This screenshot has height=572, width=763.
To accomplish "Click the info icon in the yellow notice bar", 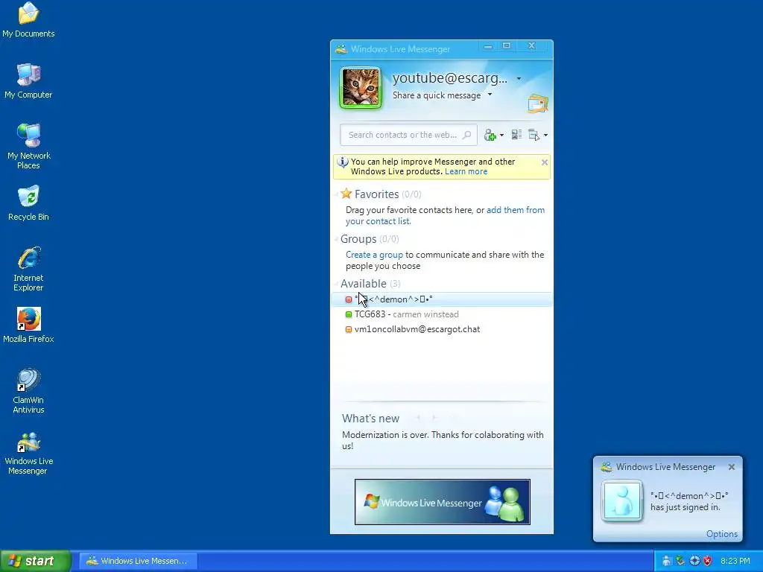I will [343, 162].
